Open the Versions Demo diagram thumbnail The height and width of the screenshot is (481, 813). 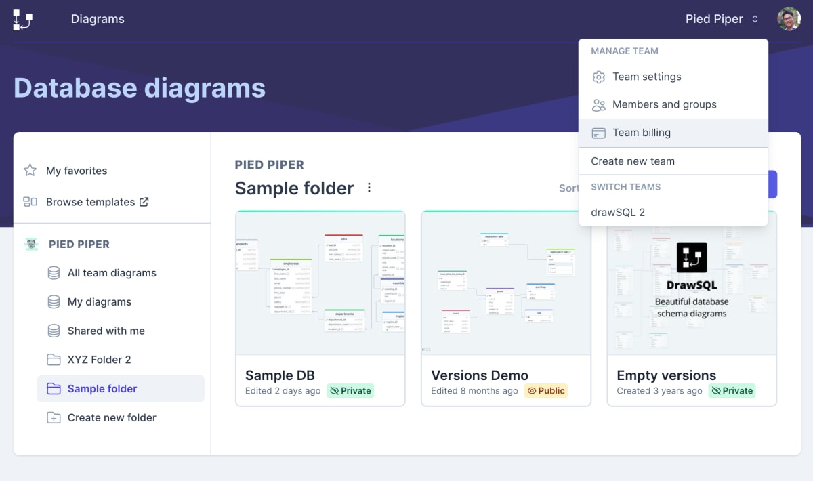[506, 283]
